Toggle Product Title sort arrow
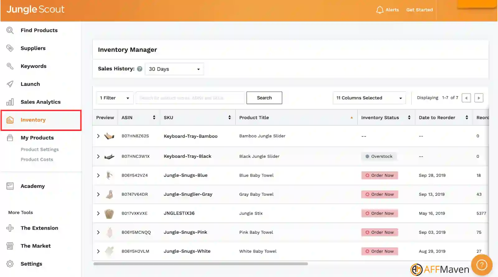Image resolution: width=498 pixels, height=277 pixels. (x=352, y=117)
